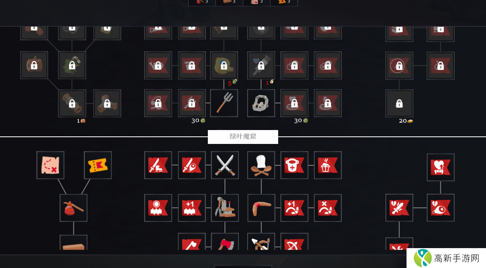Click the yellow ticket node
The width and height of the screenshot is (486, 268).
click(98, 165)
